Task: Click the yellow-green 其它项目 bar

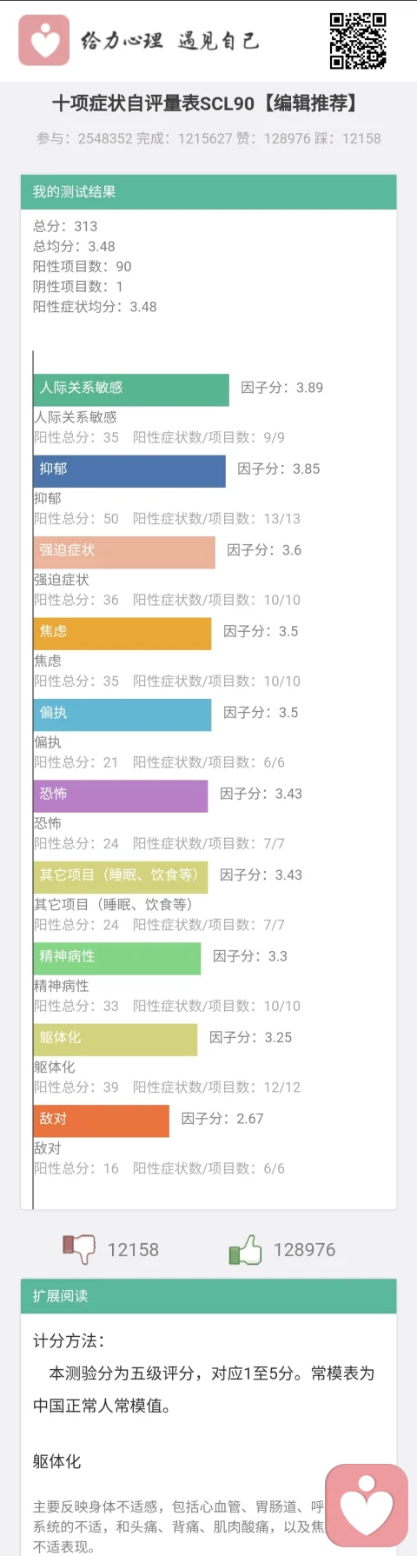Action: 121,874
